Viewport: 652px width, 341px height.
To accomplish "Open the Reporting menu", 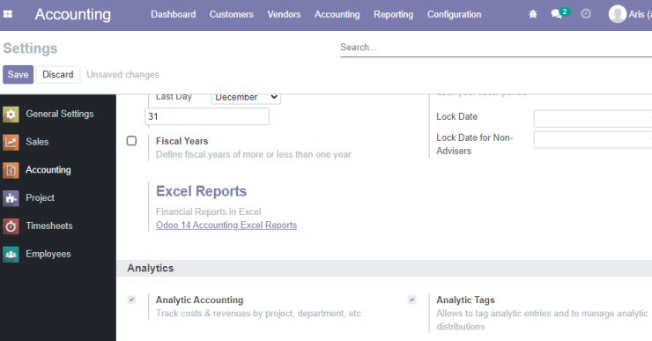I will (x=393, y=15).
